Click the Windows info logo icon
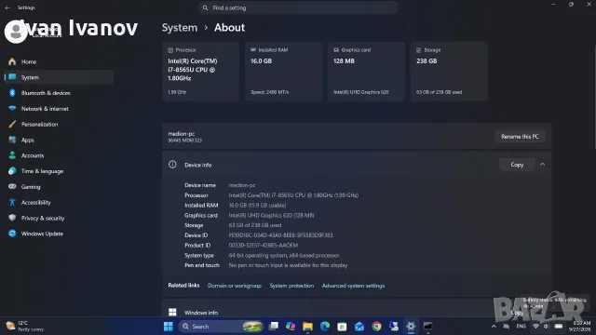The image size is (596, 335). [172, 313]
